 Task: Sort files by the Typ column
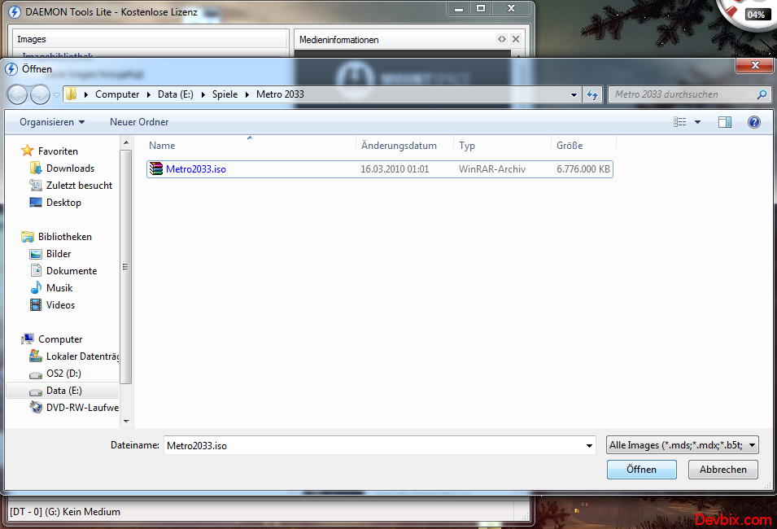502,145
